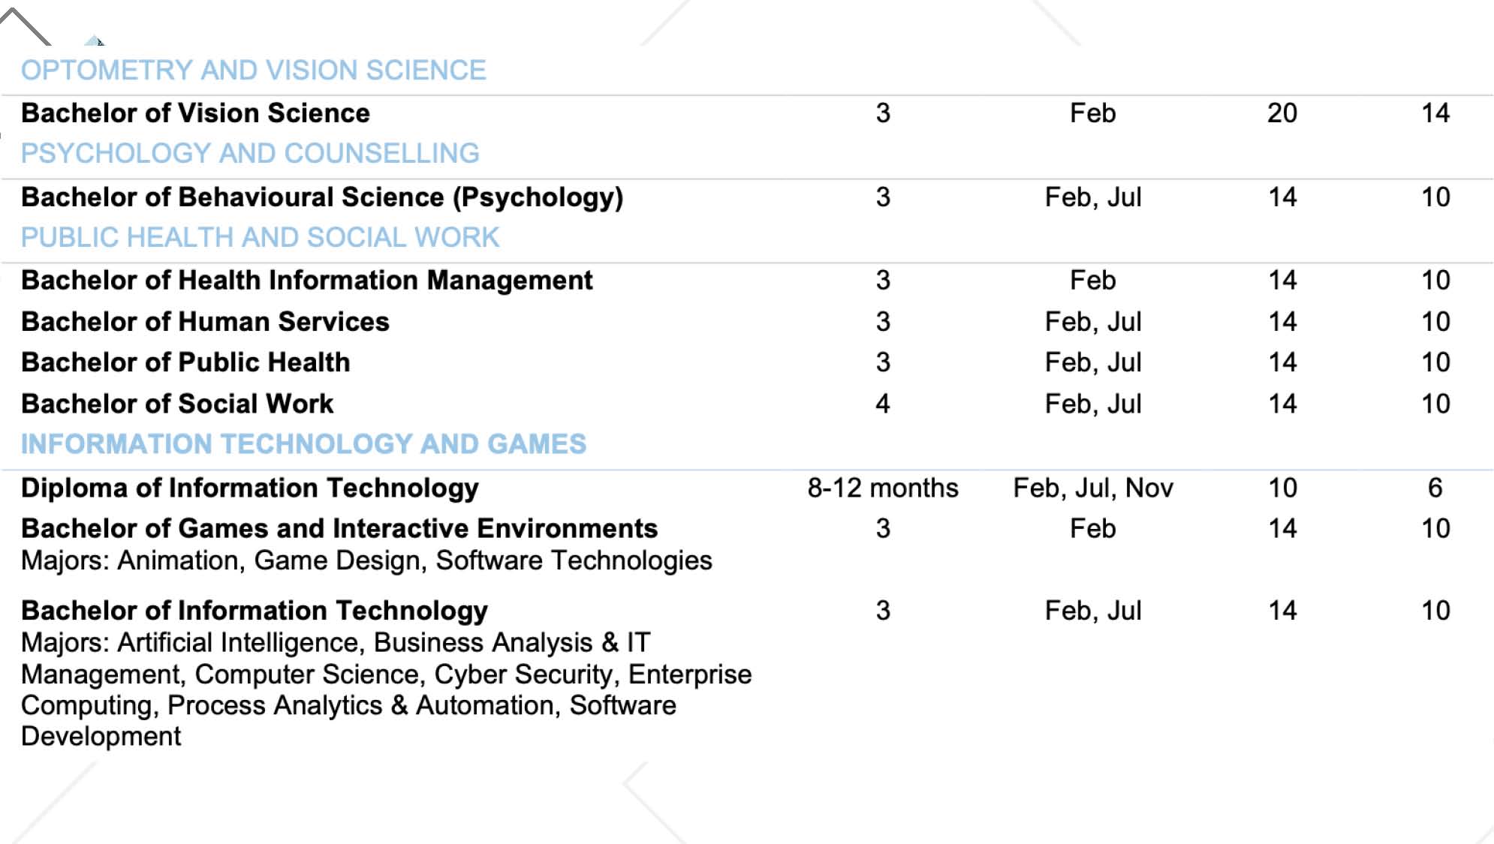1494x844 pixels.
Task: Click the Psychology and Counselling heading
Action: point(249,154)
